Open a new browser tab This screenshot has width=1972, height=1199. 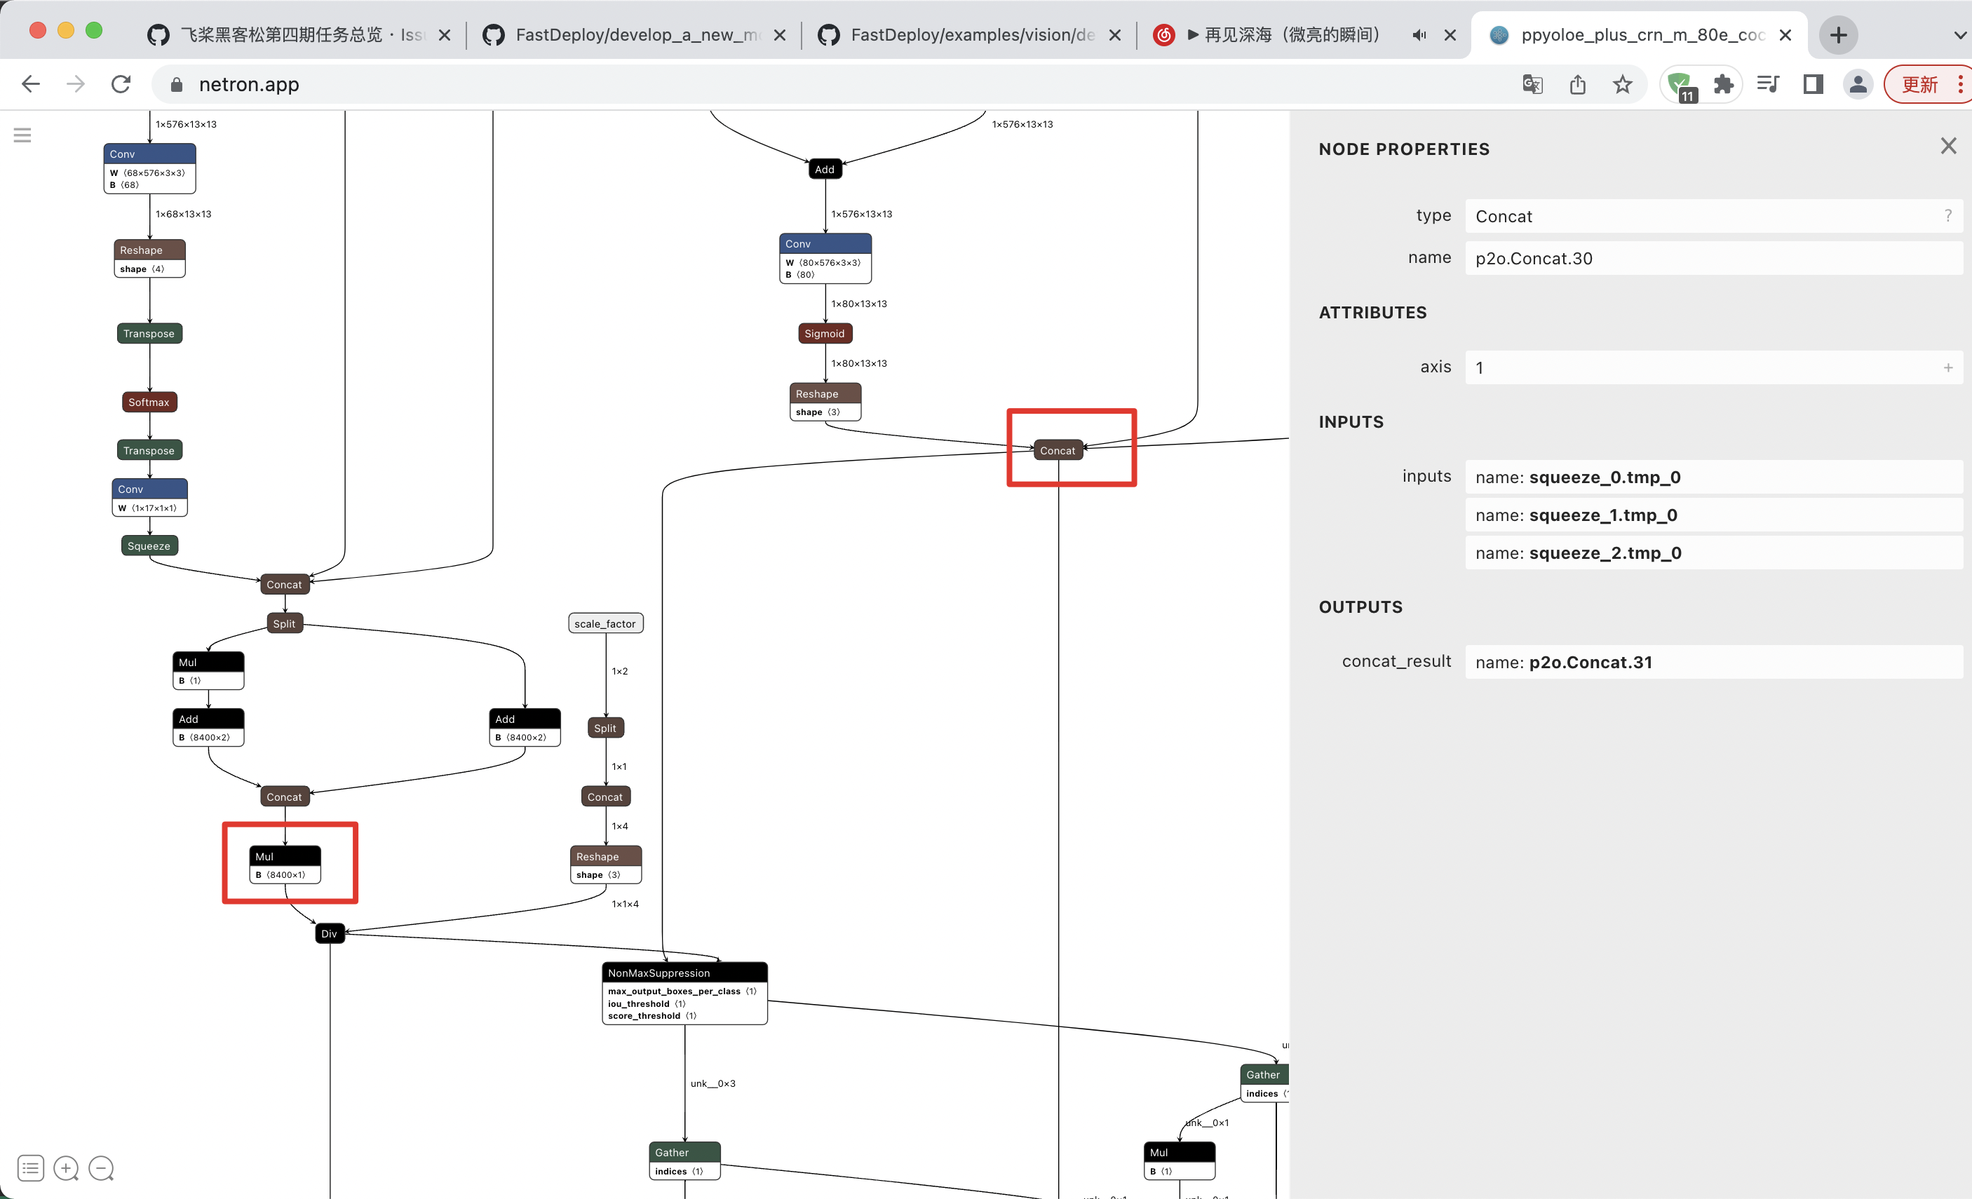pos(1838,35)
